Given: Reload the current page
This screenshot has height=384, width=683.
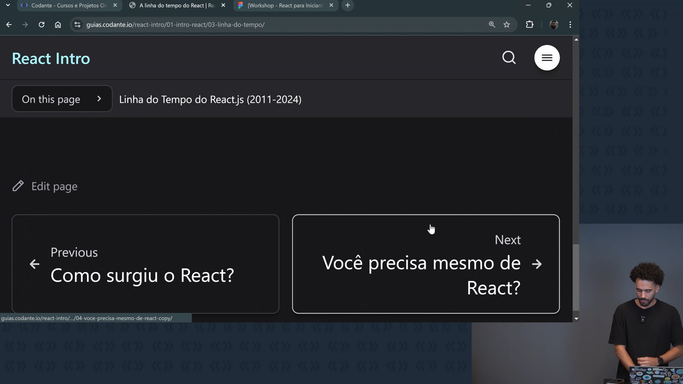Looking at the screenshot, I should click(42, 25).
